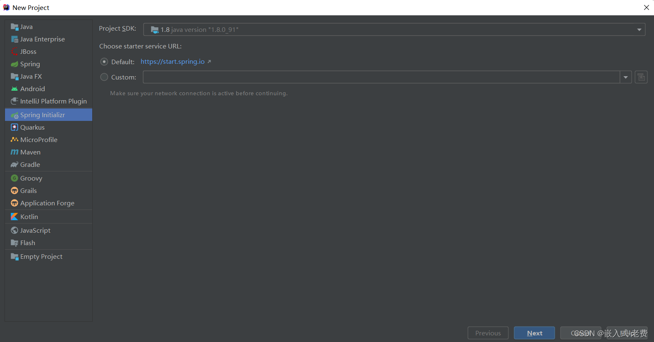654x342 pixels.
Task: Click the JBoss red icon
Action: click(14, 52)
